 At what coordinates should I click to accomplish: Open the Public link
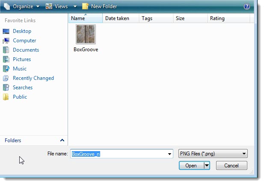click(x=20, y=97)
